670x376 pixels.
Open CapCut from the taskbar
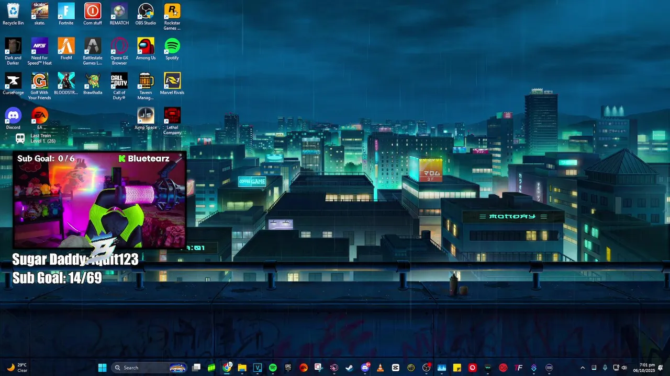coord(395,368)
